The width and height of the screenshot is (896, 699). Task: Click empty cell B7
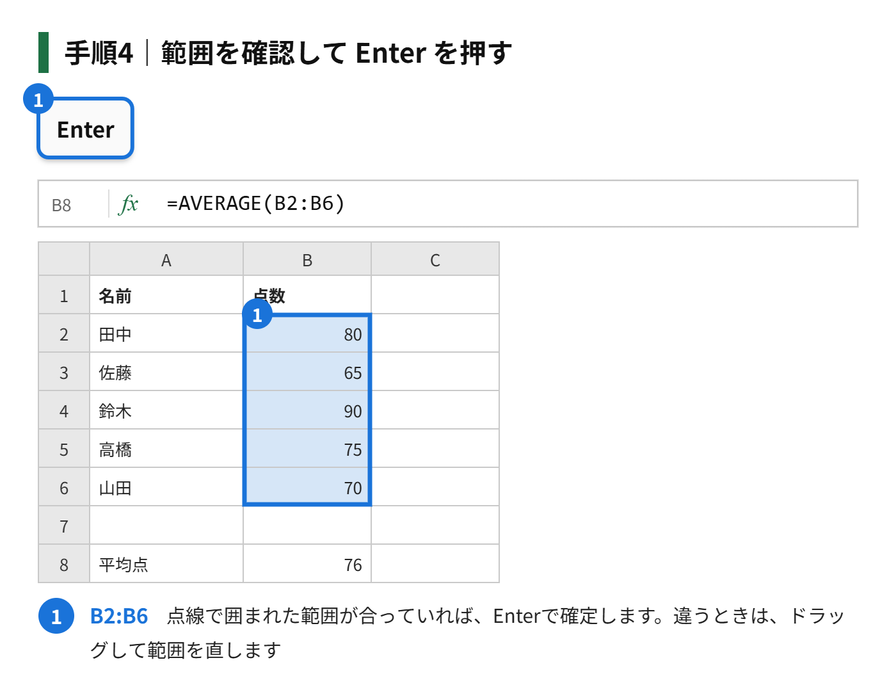coord(307,526)
